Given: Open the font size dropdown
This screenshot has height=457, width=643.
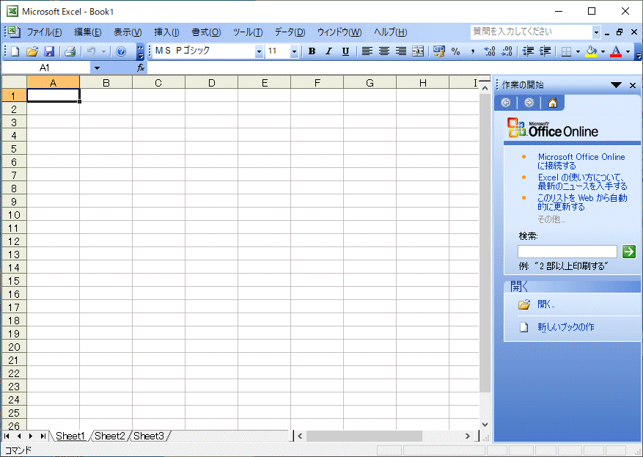Looking at the screenshot, I should click(x=294, y=51).
